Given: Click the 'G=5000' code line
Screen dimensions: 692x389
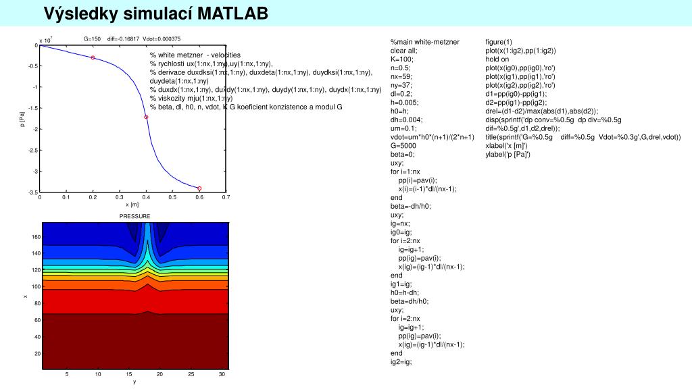Looking at the screenshot, I should point(403,146).
